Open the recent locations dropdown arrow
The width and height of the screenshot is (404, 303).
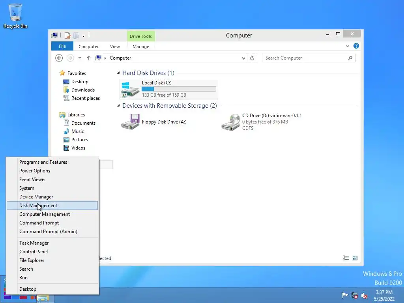point(80,58)
